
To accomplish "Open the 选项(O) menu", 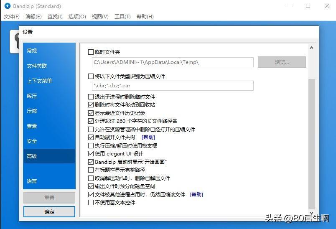I will (x=77, y=16).
